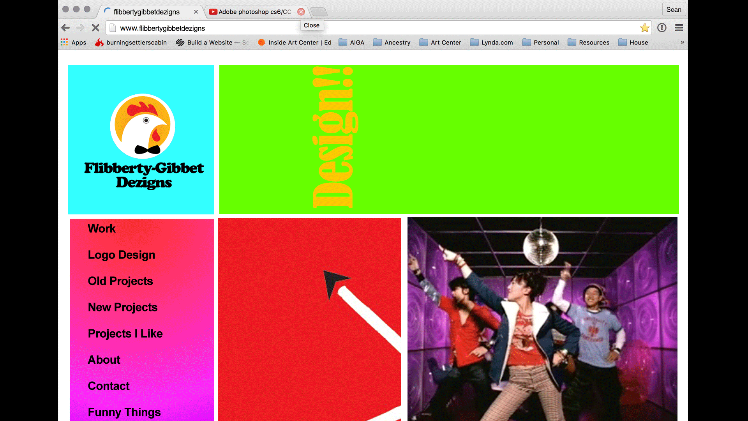This screenshot has height=421, width=748.
Task: Go to the Contact page link
Action: click(x=109, y=386)
